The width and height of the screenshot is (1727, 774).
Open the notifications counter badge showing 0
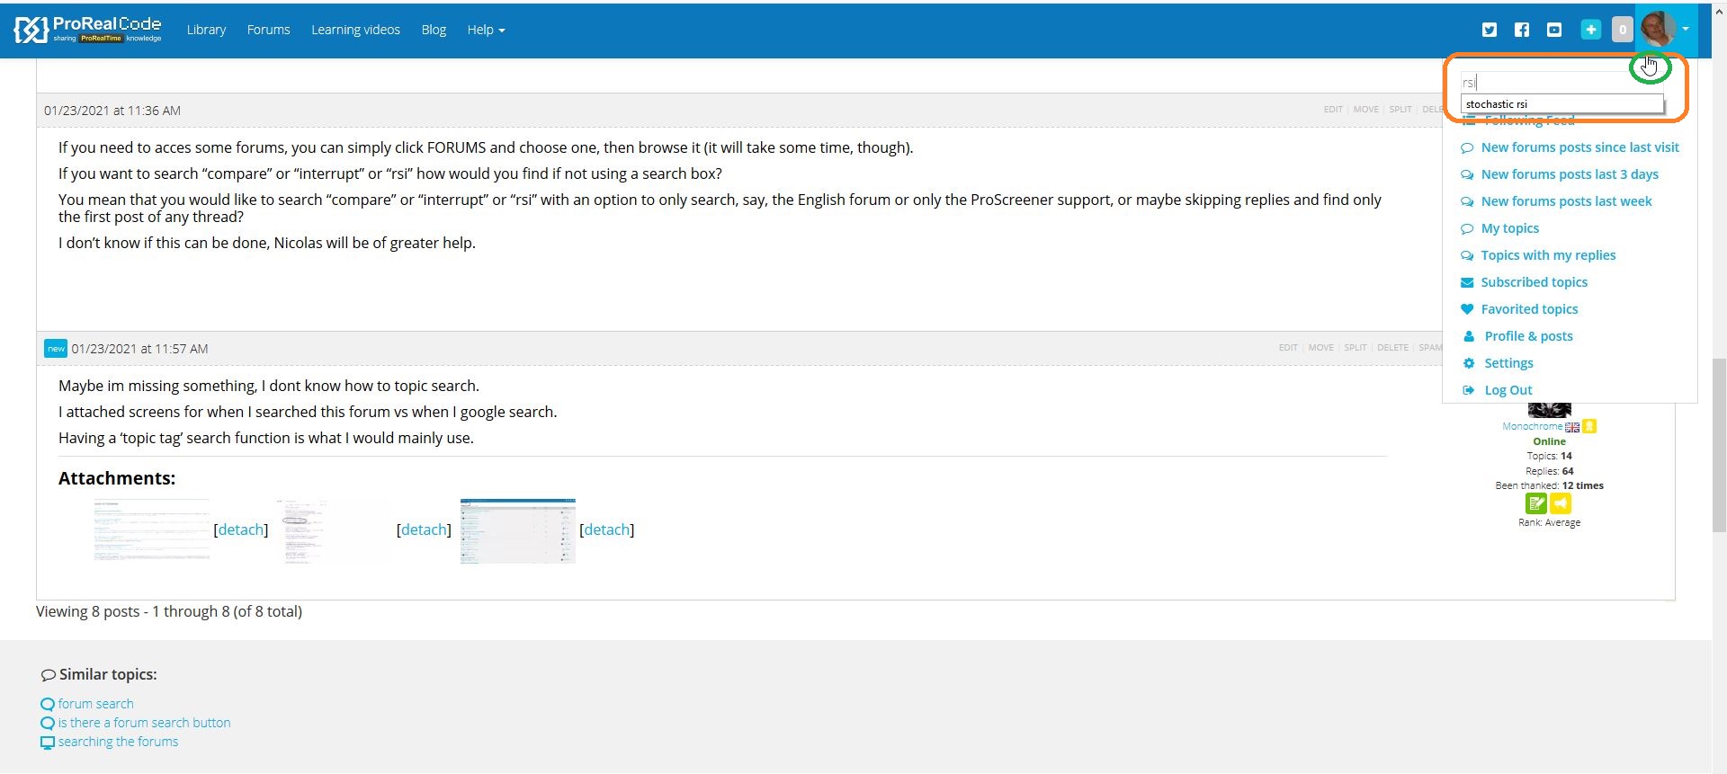tap(1622, 30)
